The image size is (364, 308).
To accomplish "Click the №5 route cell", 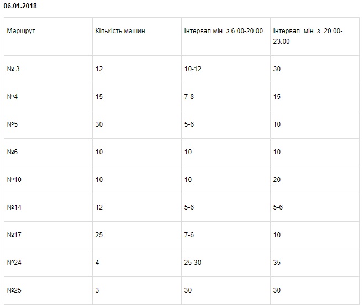I will point(13,124).
